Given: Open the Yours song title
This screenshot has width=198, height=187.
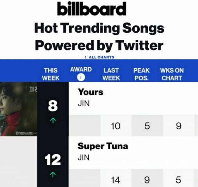Looking at the screenshot, I should (91, 92).
